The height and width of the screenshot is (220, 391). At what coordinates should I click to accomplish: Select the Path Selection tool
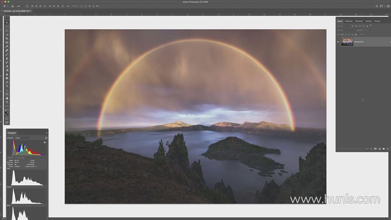pyautogui.click(x=7, y=90)
